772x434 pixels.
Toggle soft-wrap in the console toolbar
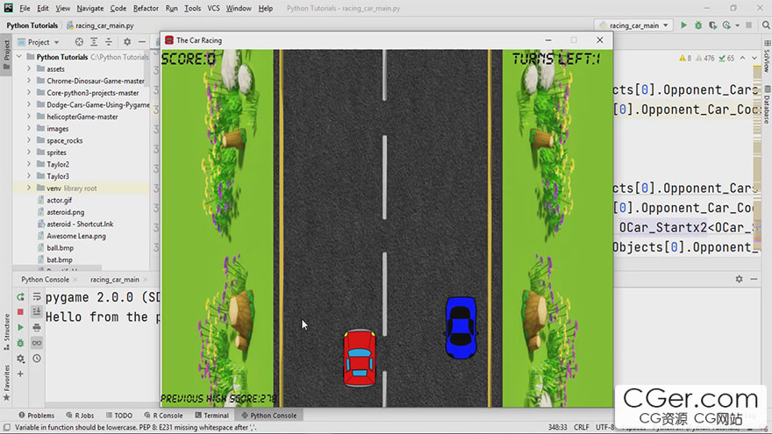coord(36,297)
